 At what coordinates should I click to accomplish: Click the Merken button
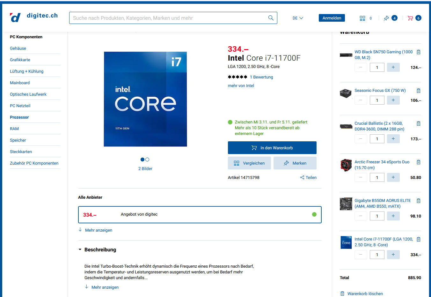295,163
